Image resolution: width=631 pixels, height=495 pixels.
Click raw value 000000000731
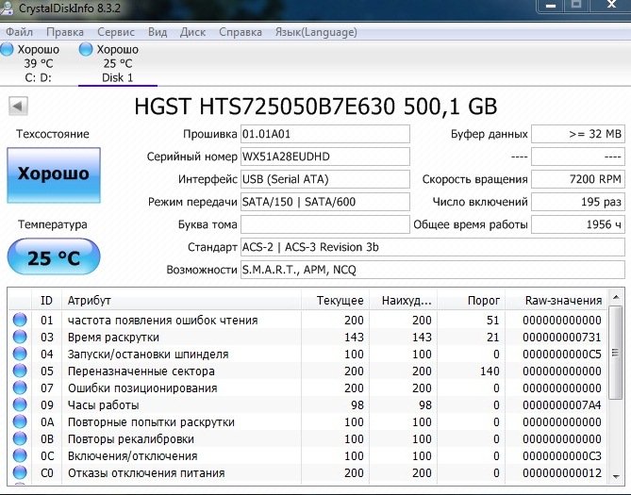562,337
